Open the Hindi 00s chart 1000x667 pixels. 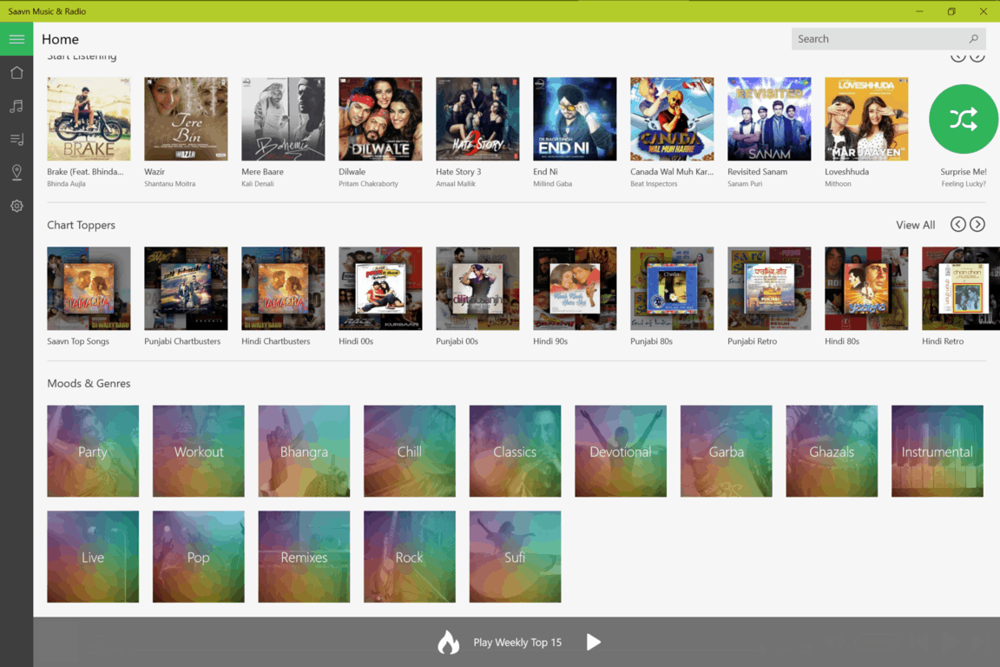point(380,288)
